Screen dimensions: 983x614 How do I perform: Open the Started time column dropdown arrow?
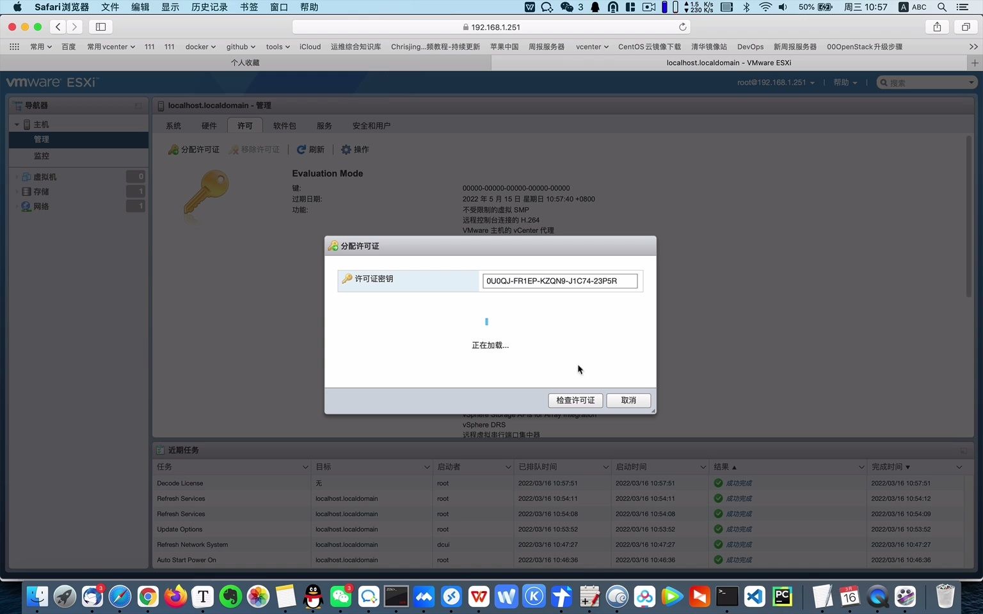click(x=703, y=468)
